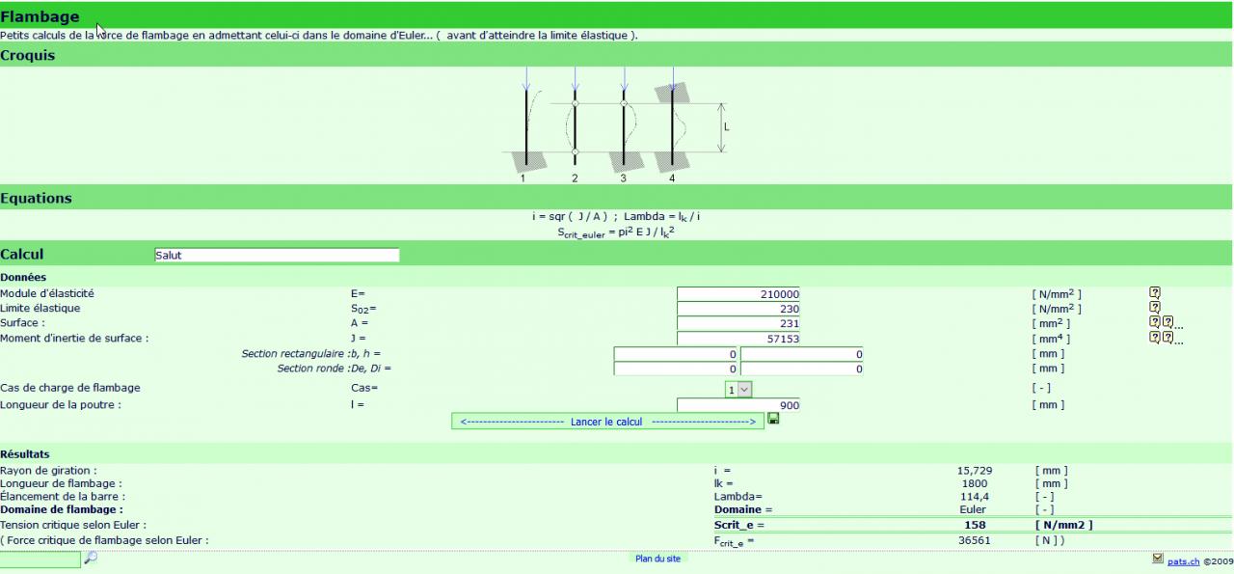The height and width of the screenshot is (574, 1234).
Task: Click the Flambage page title
Action: click(40, 16)
